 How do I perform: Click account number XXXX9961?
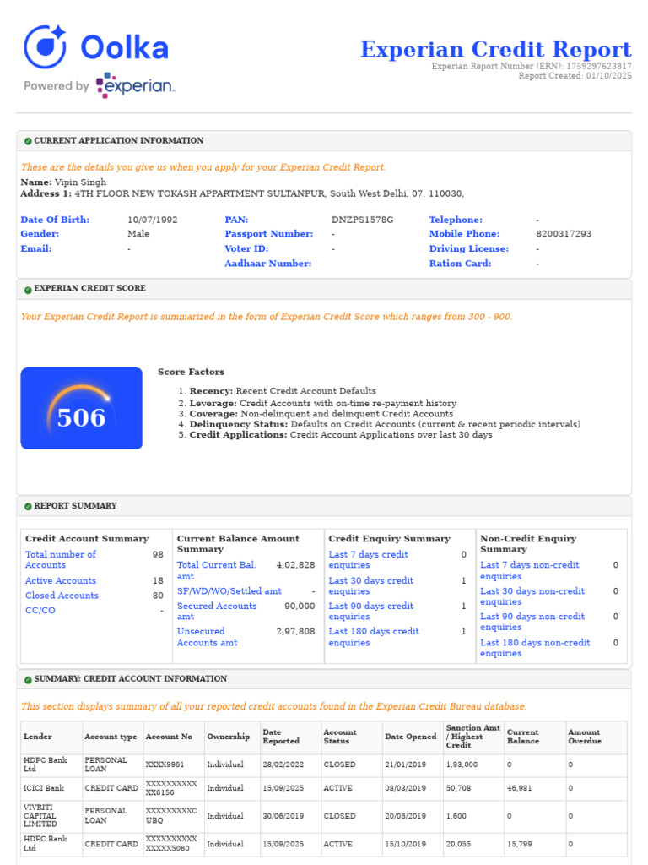click(x=165, y=764)
